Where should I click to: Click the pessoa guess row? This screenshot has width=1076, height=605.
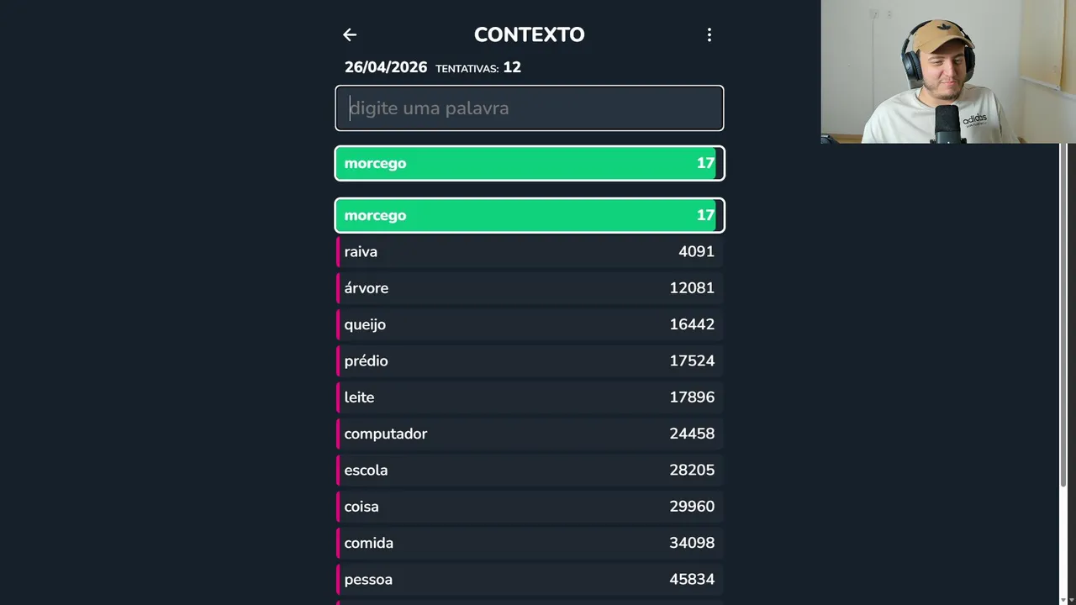tap(530, 580)
